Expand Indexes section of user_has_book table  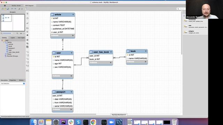pos(111,62)
